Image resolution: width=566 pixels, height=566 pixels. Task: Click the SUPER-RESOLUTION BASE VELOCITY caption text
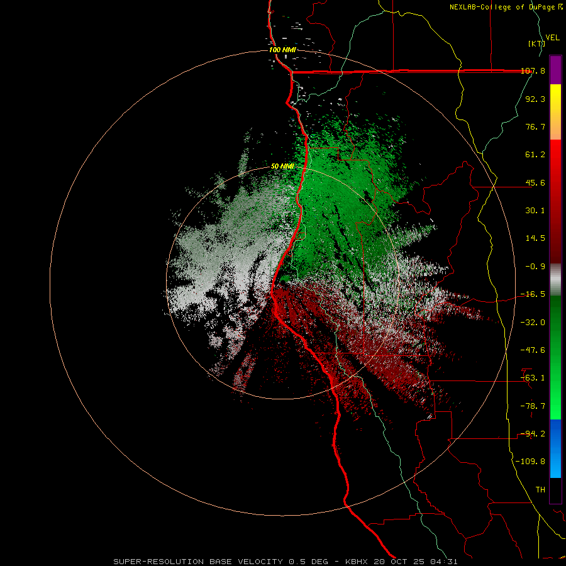[x=198, y=562]
